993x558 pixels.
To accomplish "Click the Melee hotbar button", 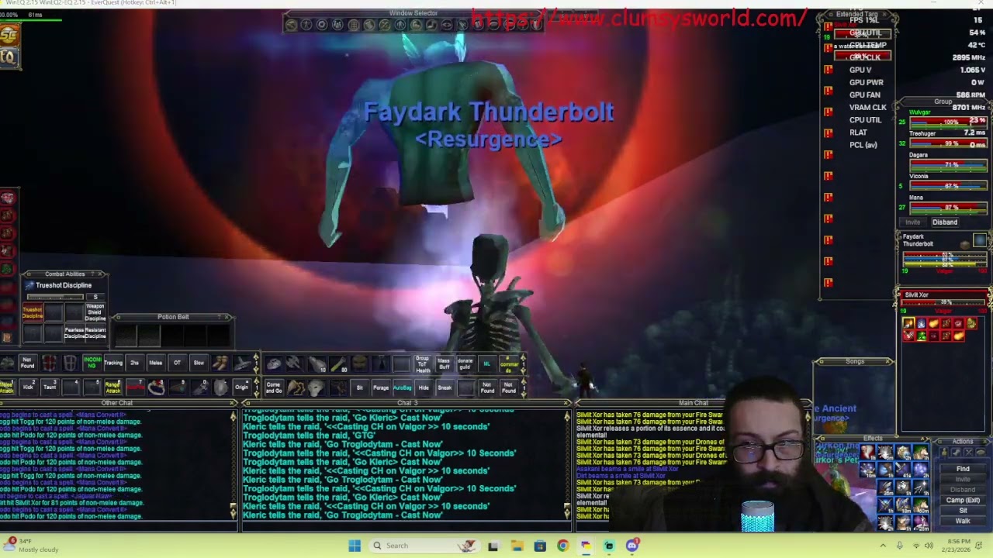I will [x=156, y=363].
